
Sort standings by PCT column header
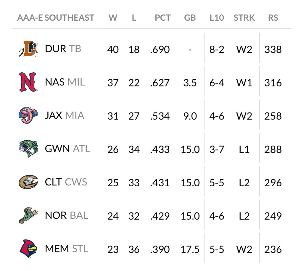tap(162, 18)
